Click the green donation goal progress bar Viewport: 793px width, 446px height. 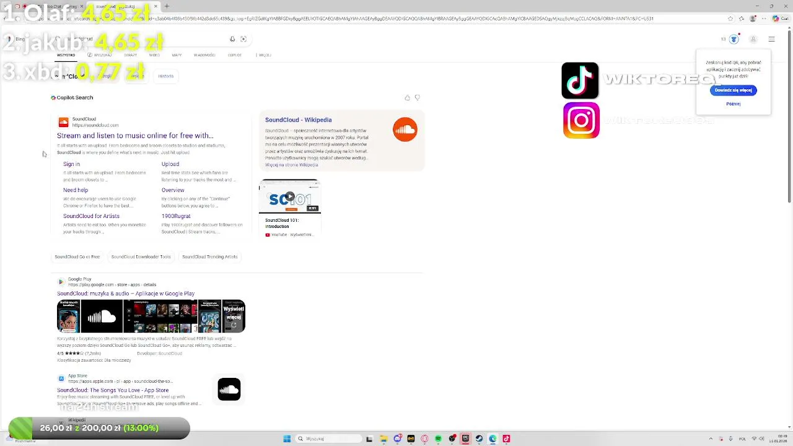(x=99, y=428)
